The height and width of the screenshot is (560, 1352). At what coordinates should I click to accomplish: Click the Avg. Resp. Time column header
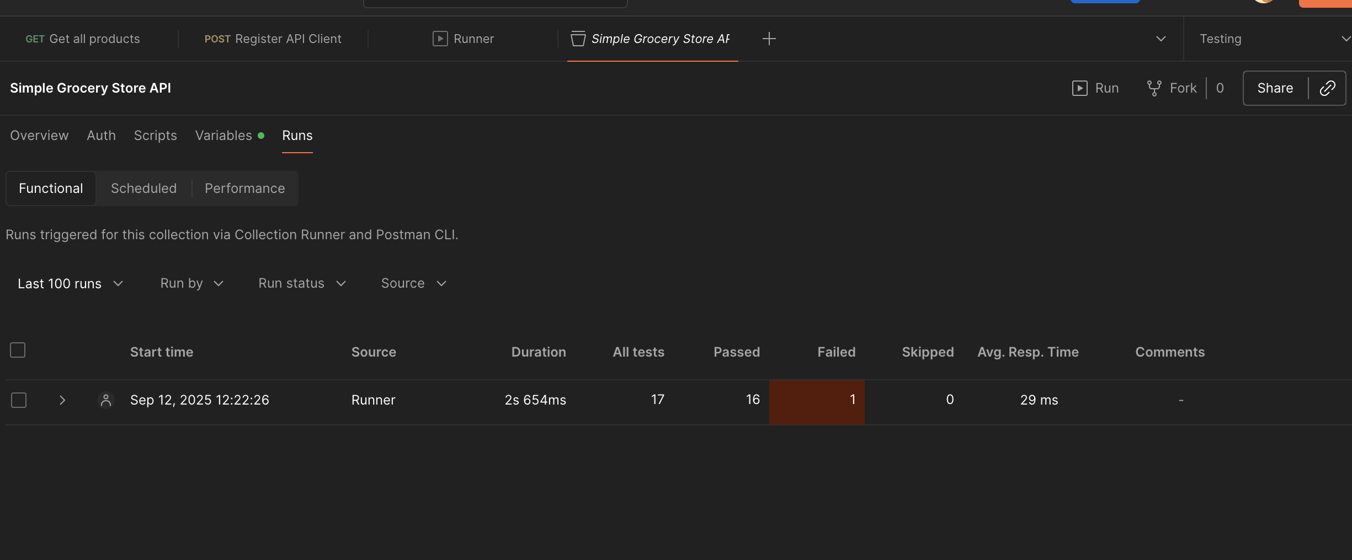coord(1028,352)
